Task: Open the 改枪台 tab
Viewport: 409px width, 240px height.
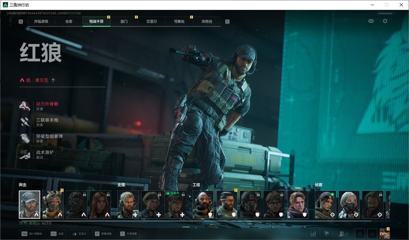Action: point(207,21)
